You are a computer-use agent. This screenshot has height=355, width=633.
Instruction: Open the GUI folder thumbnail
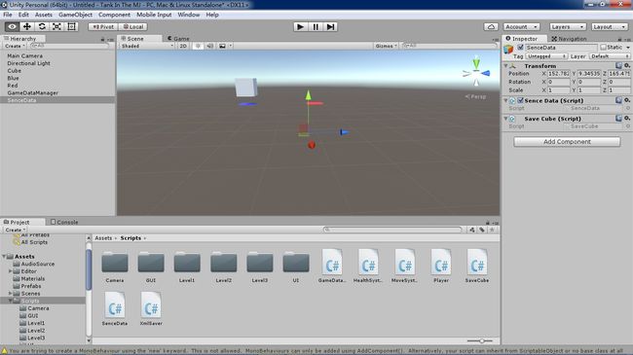(x=151, y=263)
